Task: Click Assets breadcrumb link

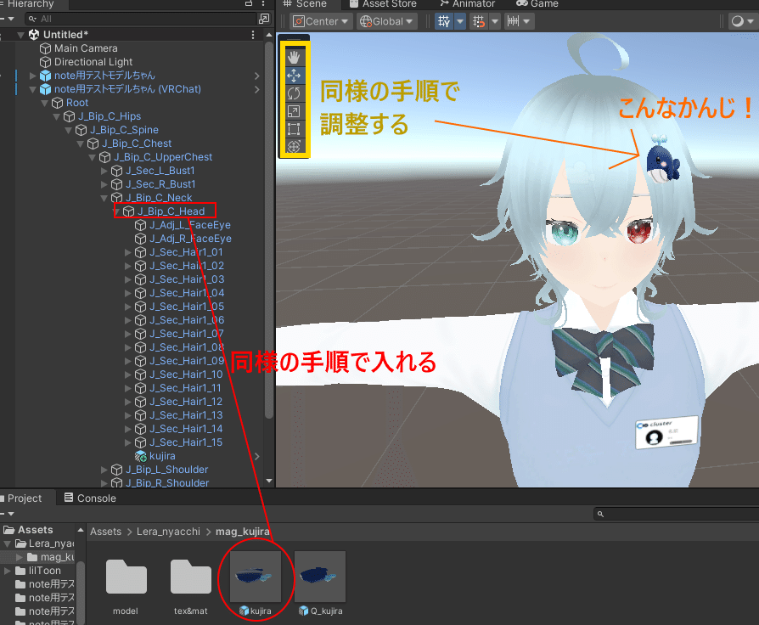Action: point(105,532)
